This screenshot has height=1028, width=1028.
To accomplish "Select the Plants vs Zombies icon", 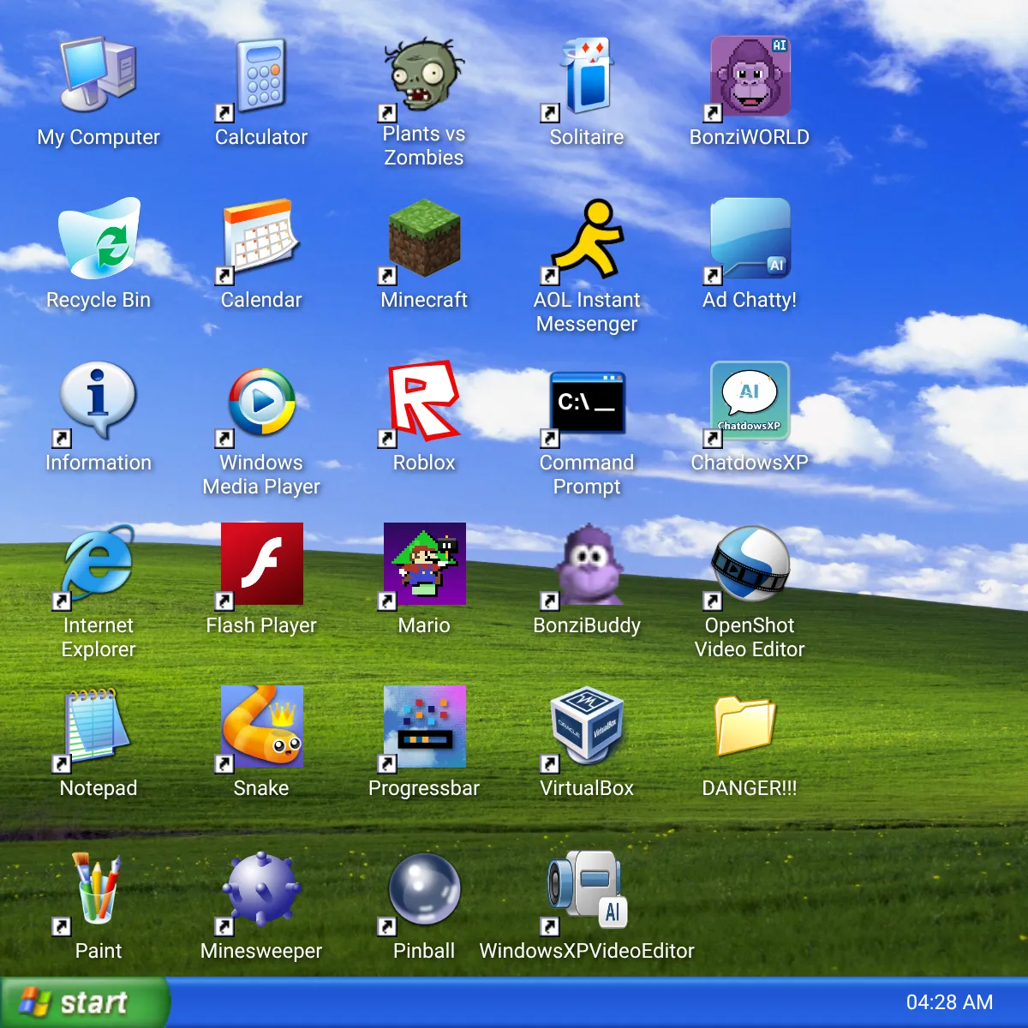I will coord(424,75).
